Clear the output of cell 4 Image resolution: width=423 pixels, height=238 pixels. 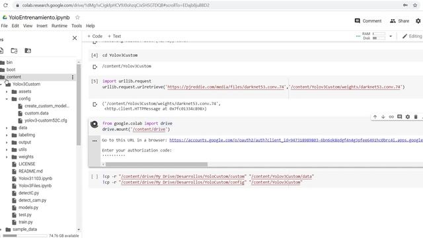coord(95,67)
